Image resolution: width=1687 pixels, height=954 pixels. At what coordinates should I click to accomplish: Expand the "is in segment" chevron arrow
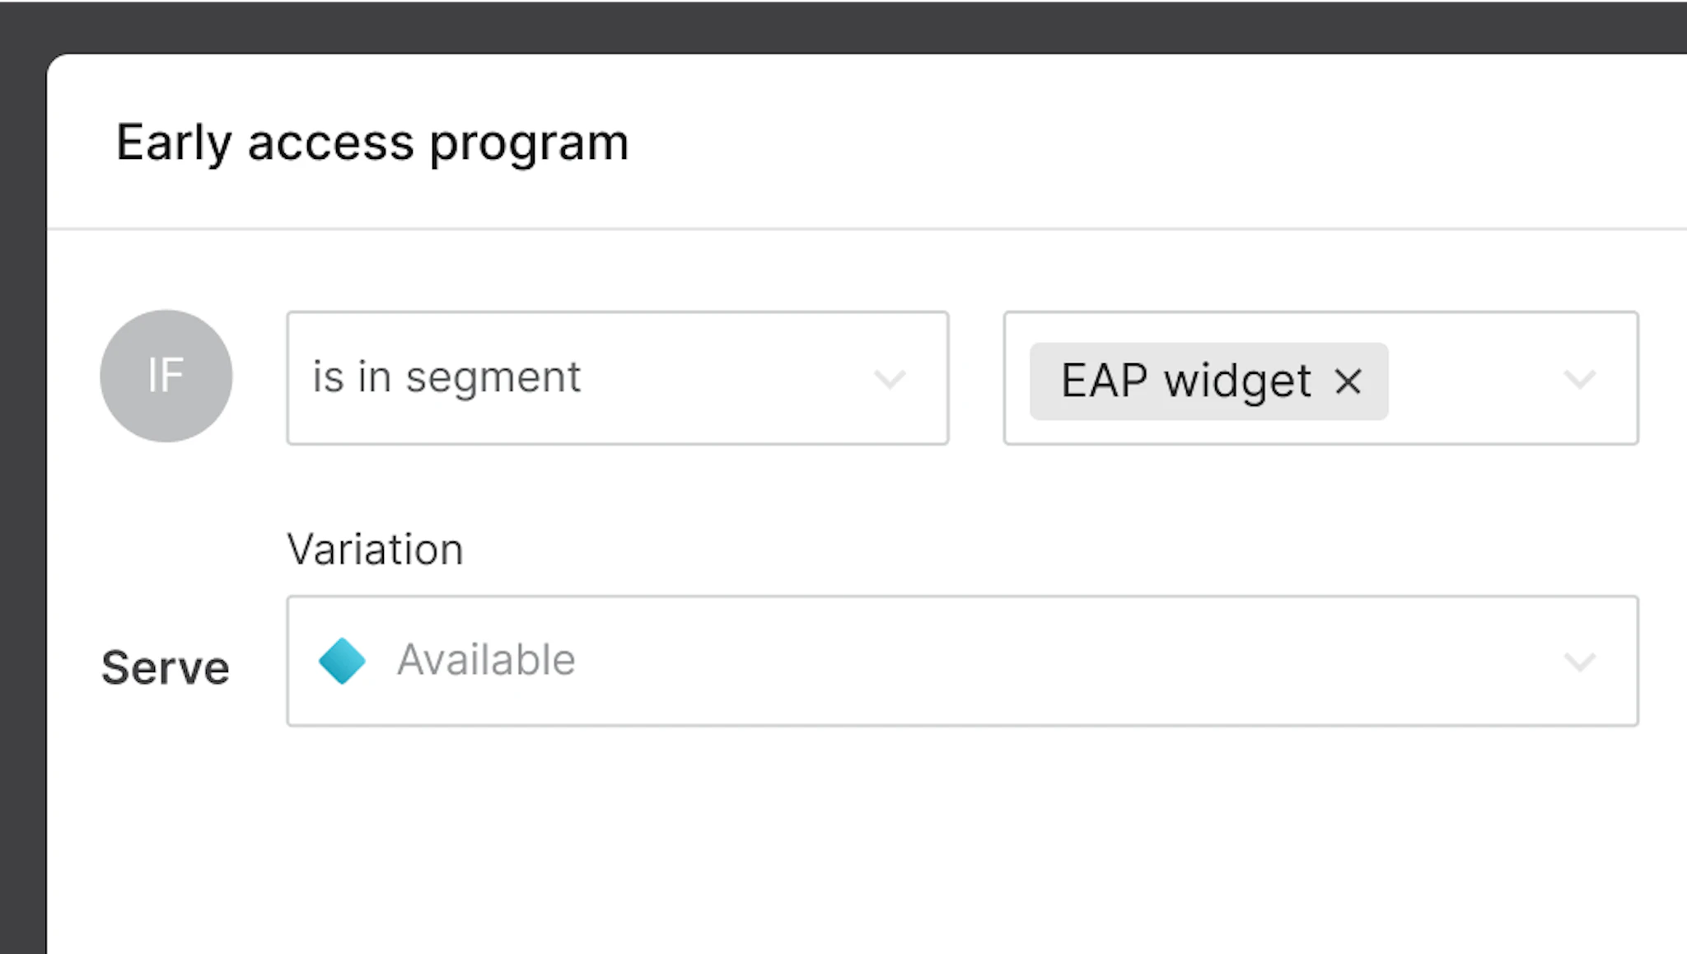point(890,379)
